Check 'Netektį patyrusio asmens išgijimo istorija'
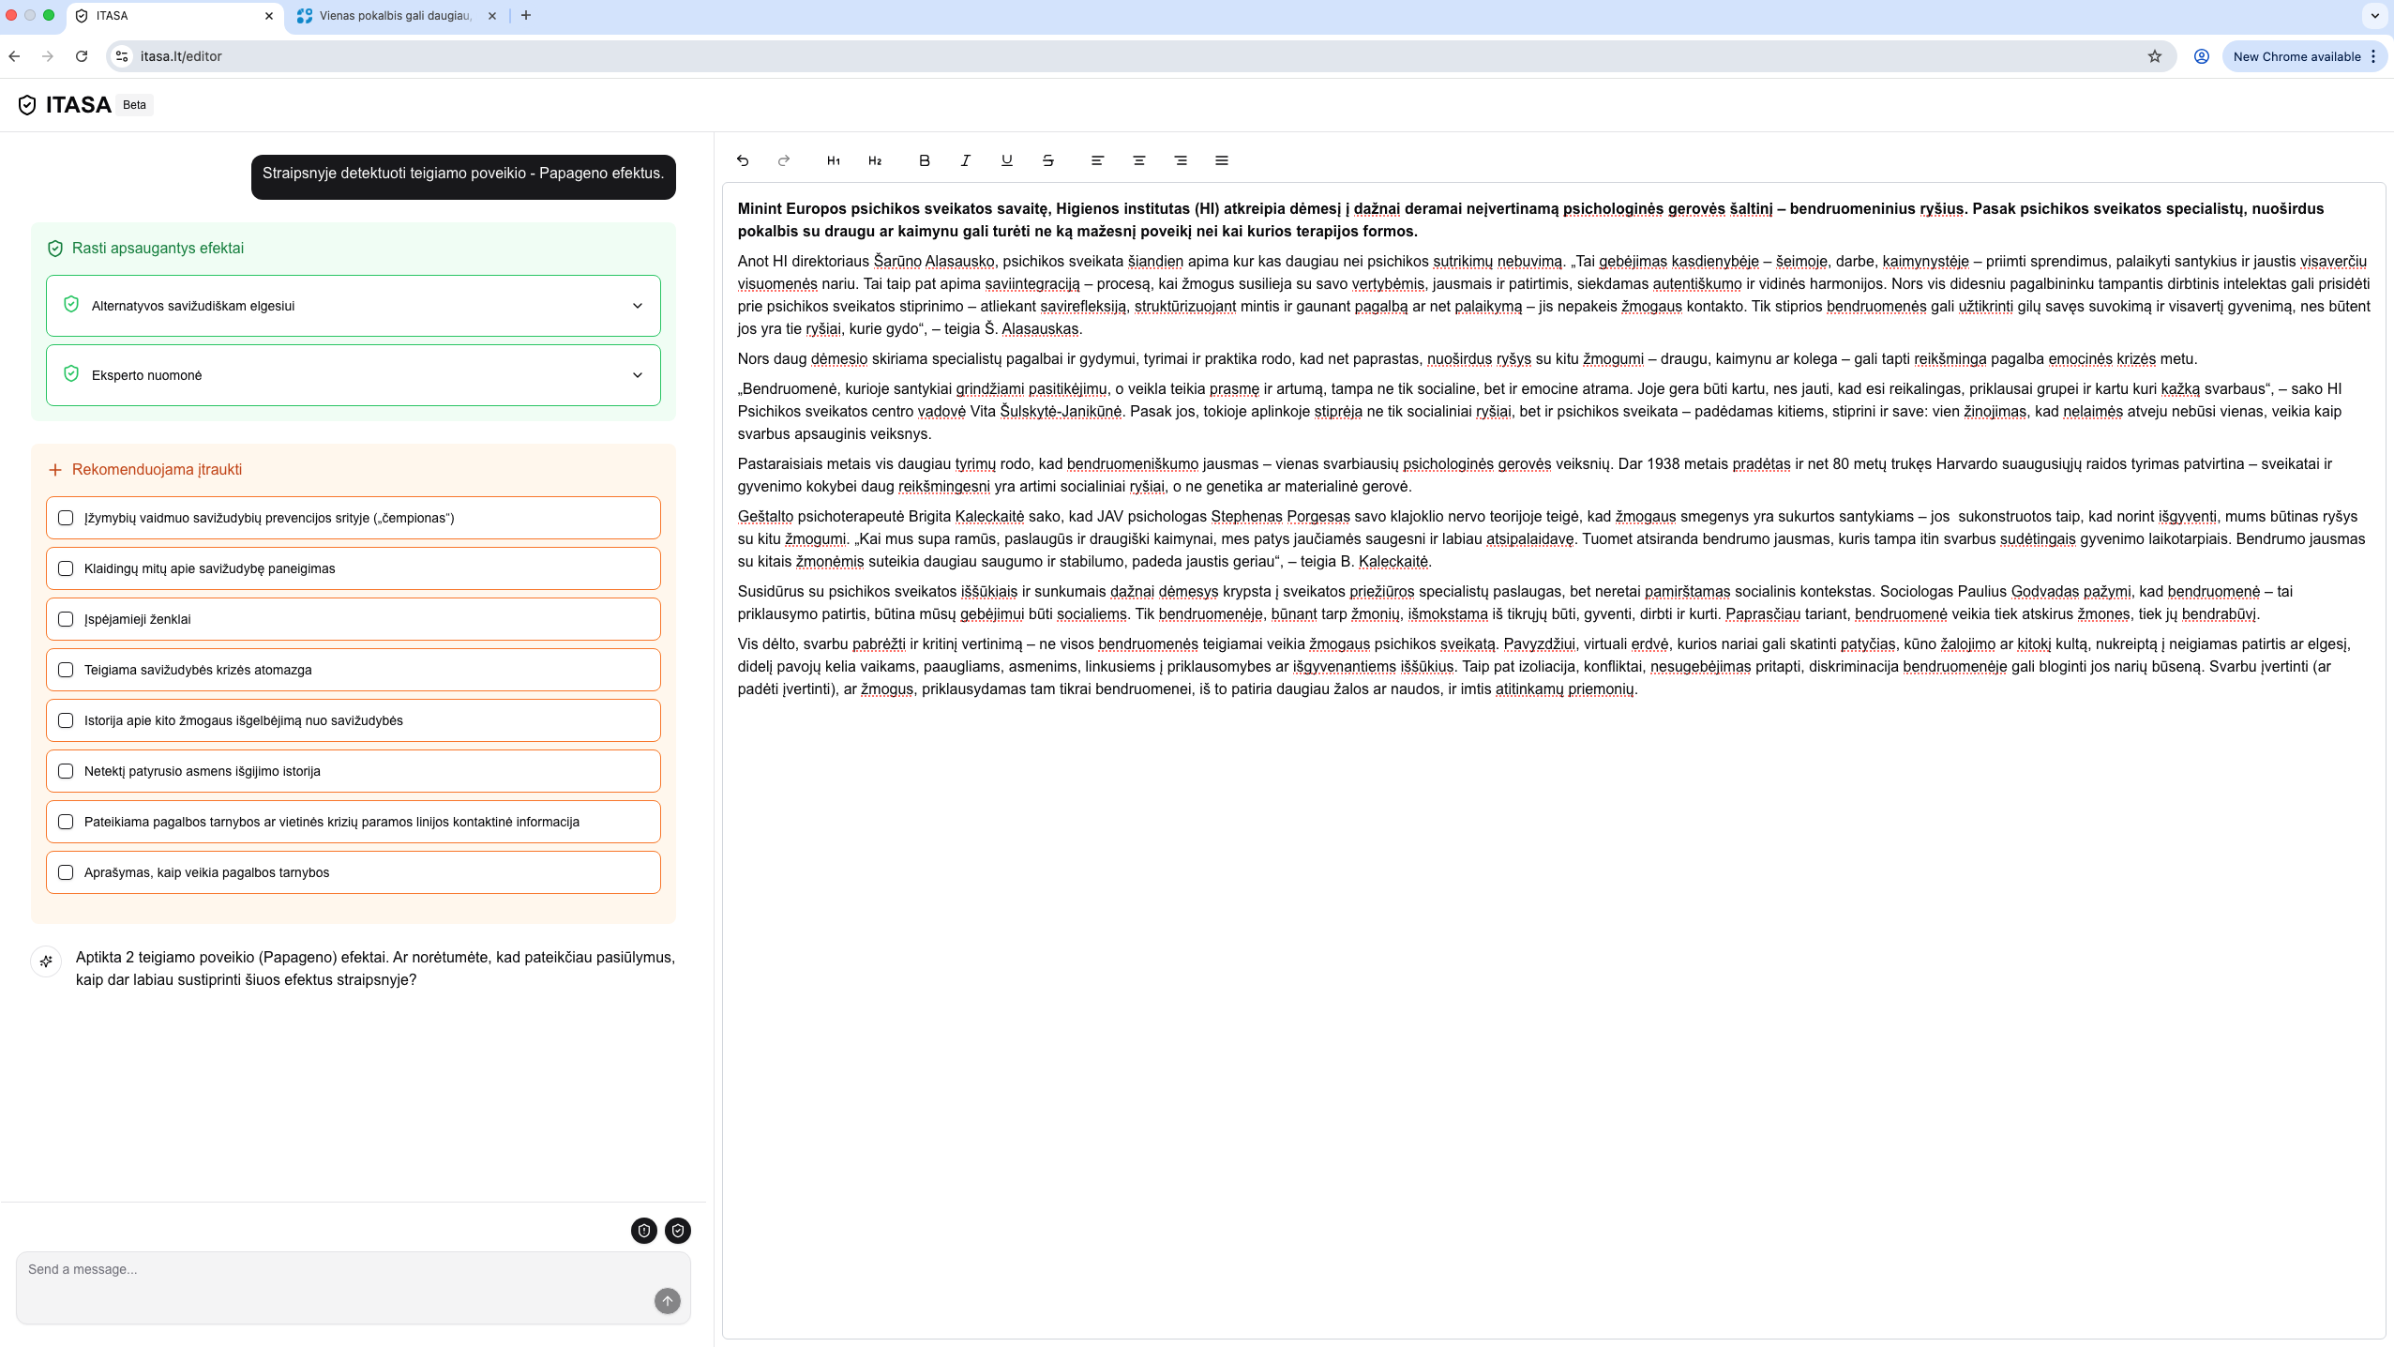The width and height of the screenshot is (2394, 1347). tap(66, 771)
